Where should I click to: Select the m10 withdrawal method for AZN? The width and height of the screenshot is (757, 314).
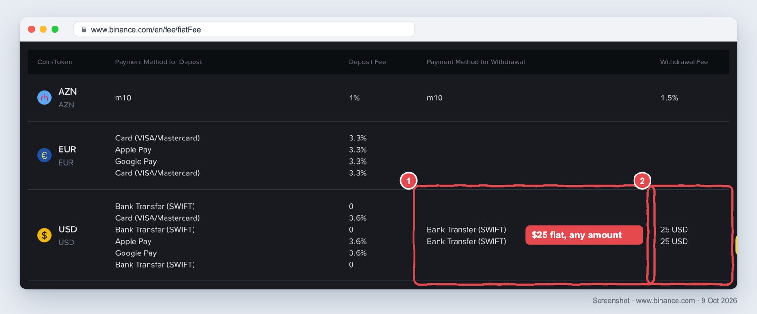point(435,98)
